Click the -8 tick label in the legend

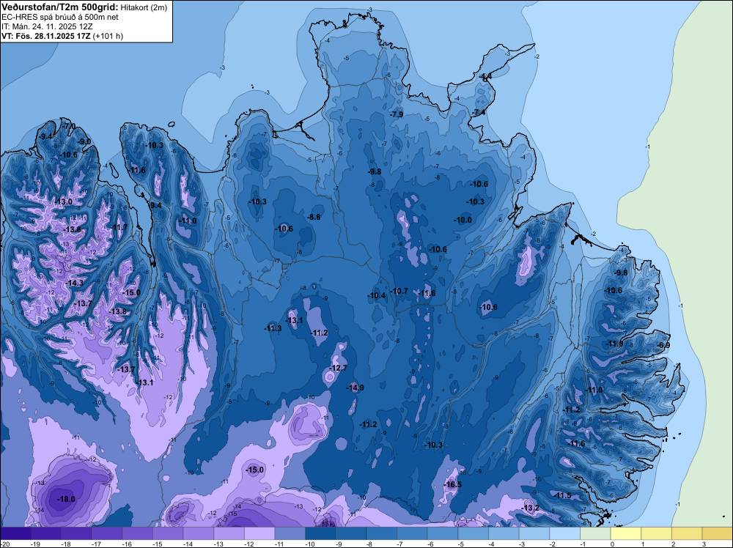(x=371, y=544)
